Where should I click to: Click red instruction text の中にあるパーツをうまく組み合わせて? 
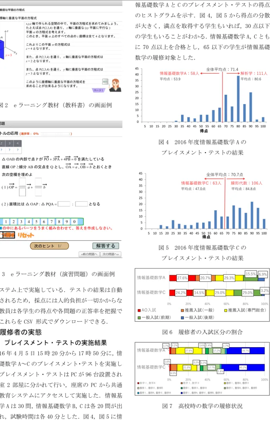pos(57,228)
